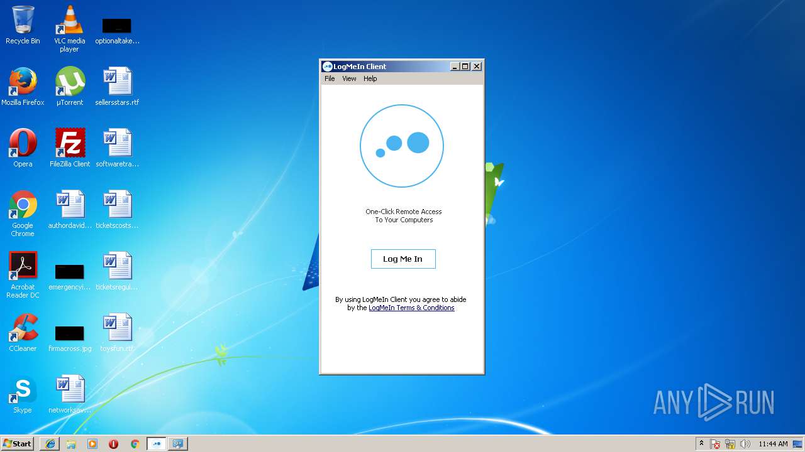Select the sellersstars.rtf document
805x452 pixels.
pos(117,87)
